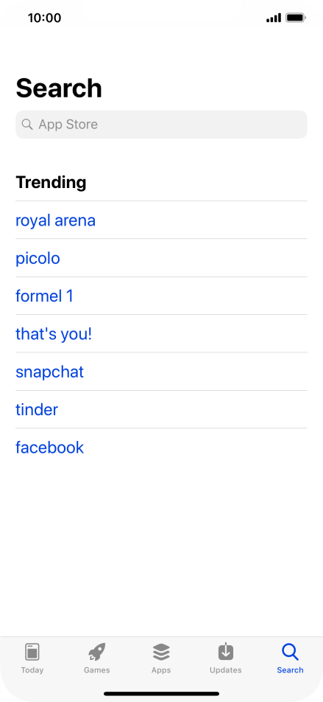The height and width of the screenshot is (702, 323).
Task: Click the magnifying glass in search field
Action: pos(27,125)
